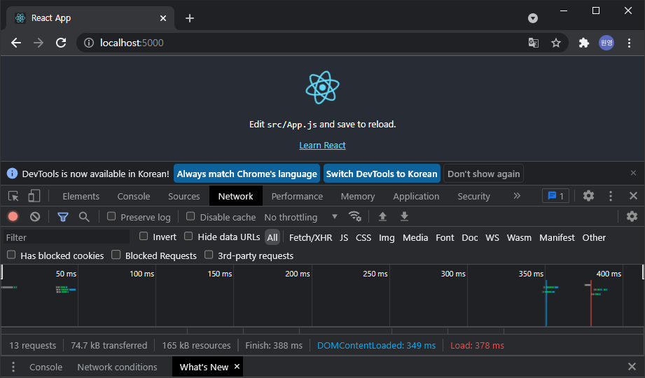This screenshot has height=378, width=645.
Task: Check Has blocked cookies
Action: (x=11, y=255)
